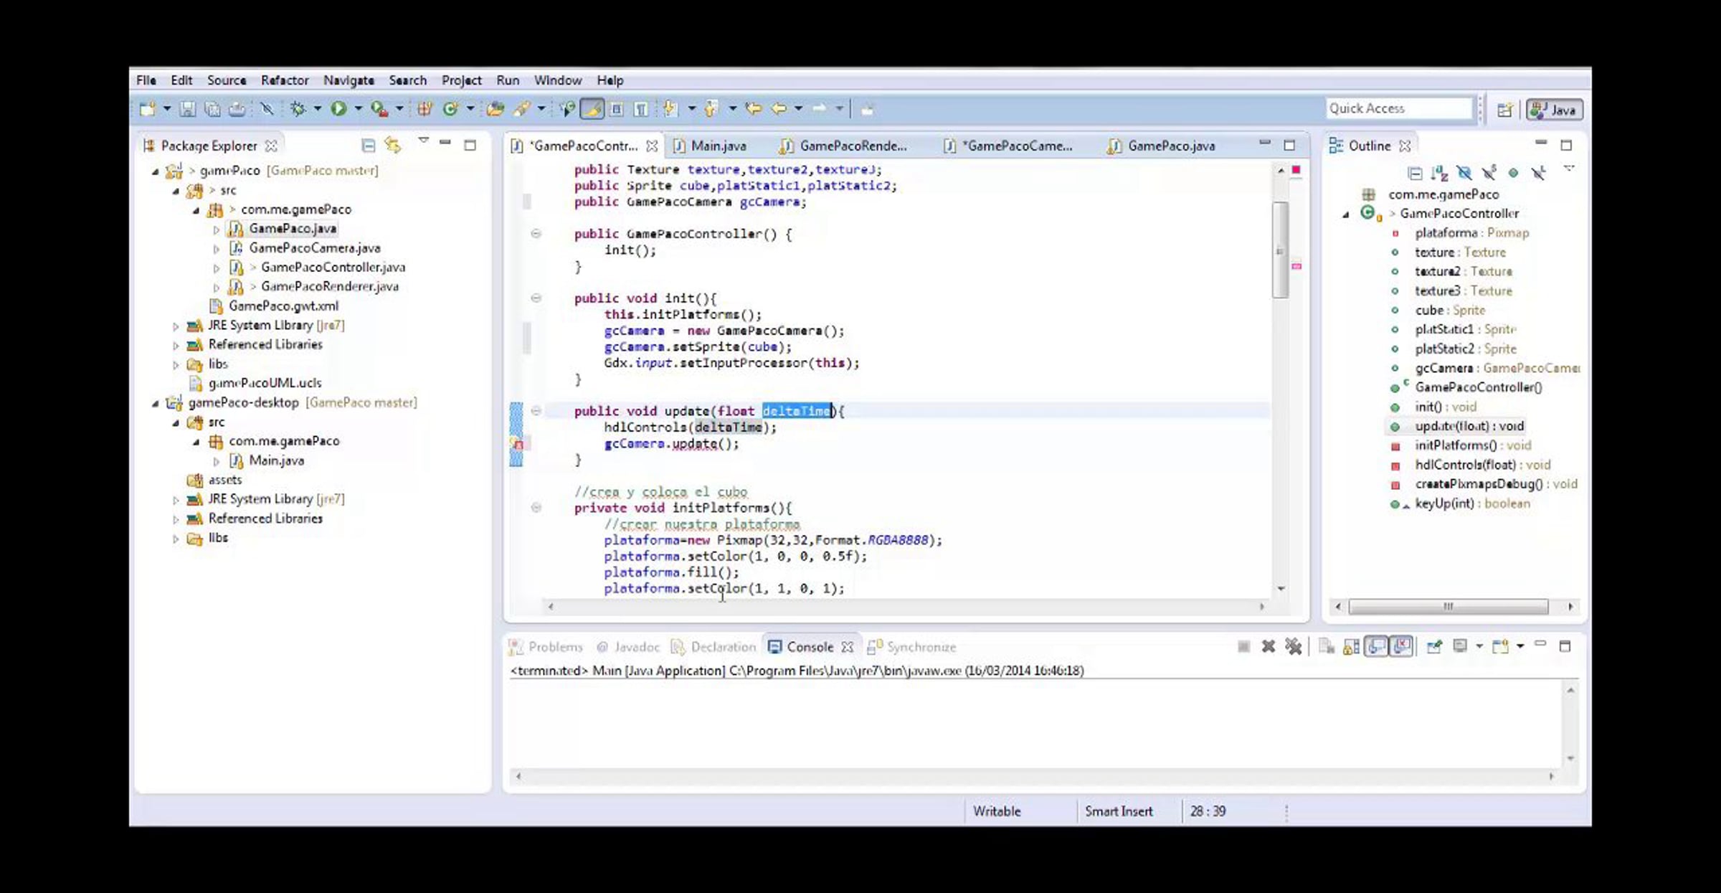The width and height of the screenshot is (1721, 893).
Task: Open the Debug button dropdown arrow
Action: point(318,109)
